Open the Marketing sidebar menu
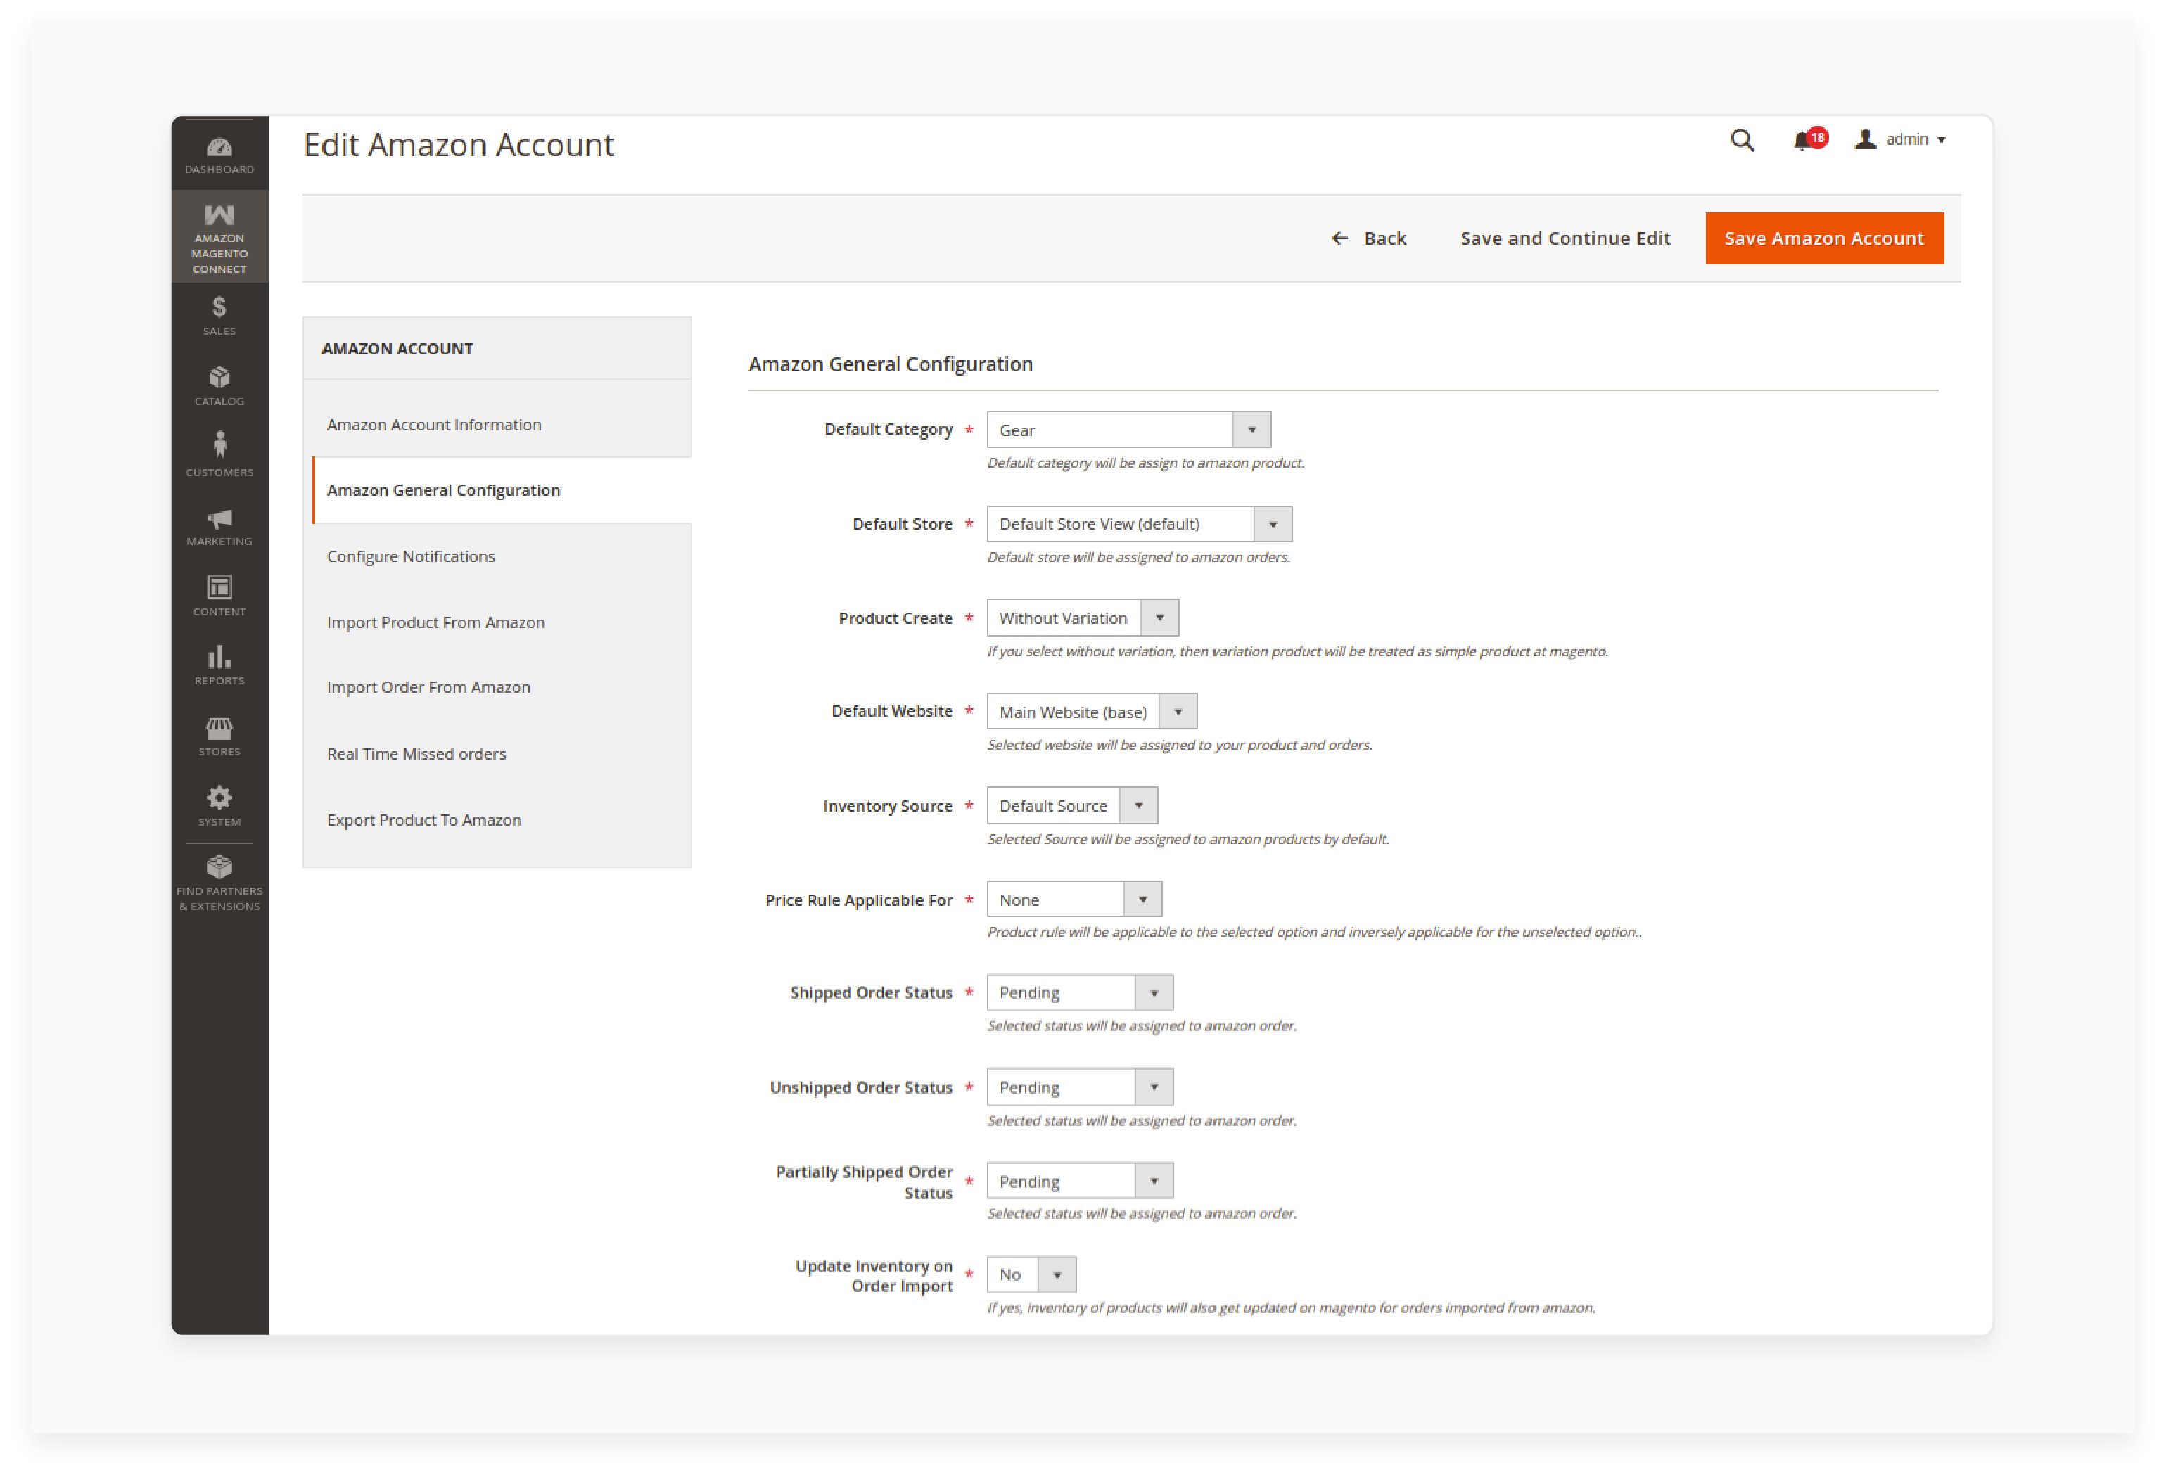Screen dimensions: 2166x1477 219,527
